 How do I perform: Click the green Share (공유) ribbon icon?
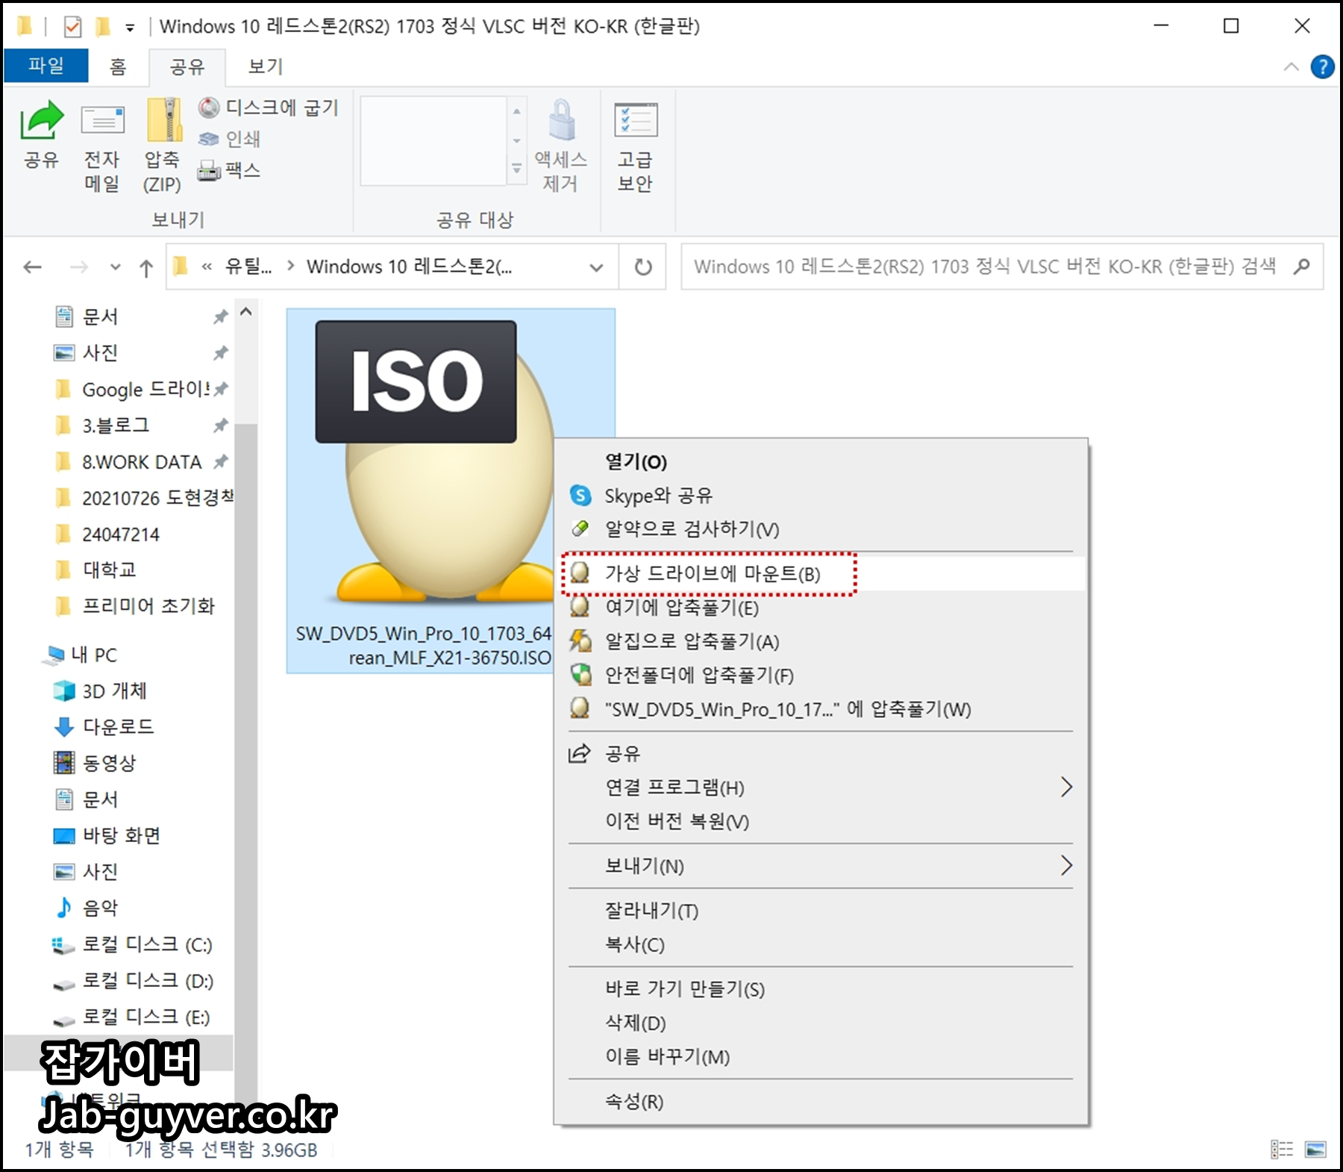[x=42, y=121]
